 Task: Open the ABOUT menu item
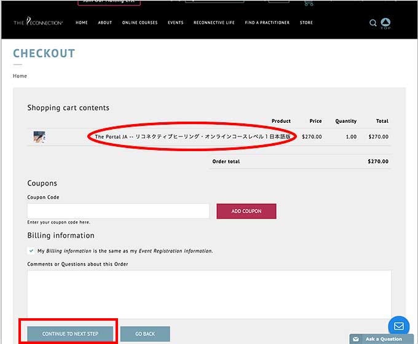104,23
